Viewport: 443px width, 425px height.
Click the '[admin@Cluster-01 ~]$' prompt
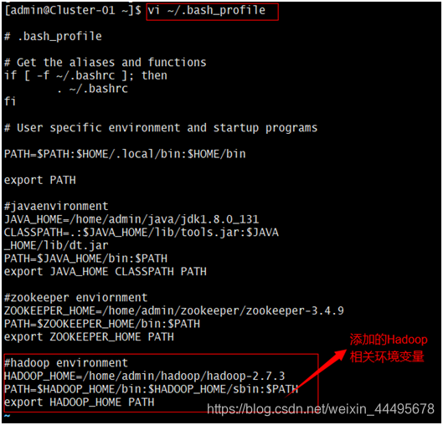tap(73, 10)
